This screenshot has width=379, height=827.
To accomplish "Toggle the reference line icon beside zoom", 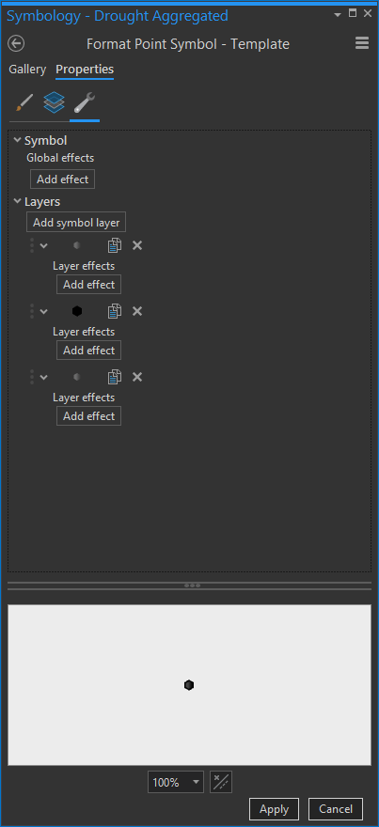I will coord(221,782).
